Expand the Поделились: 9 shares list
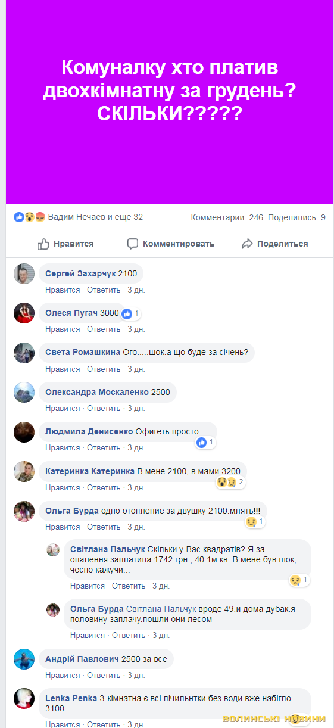The image size is (334, 728). tap(296, 217)
